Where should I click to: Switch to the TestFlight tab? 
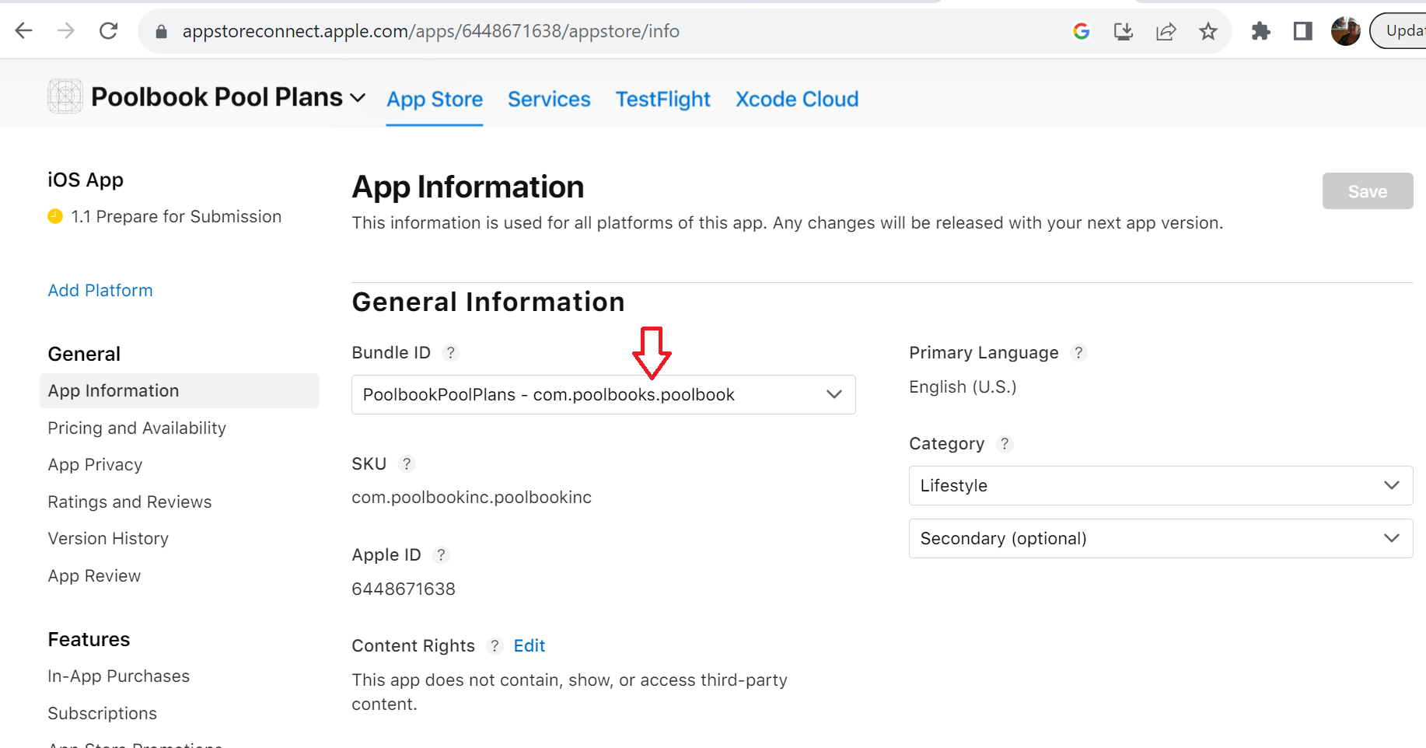[x=663, y=100]
